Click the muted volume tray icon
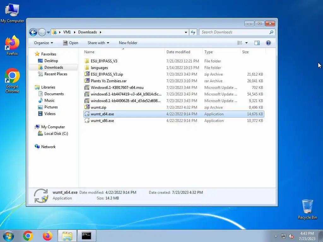The image size is (323, 242). tap(291, 236)
